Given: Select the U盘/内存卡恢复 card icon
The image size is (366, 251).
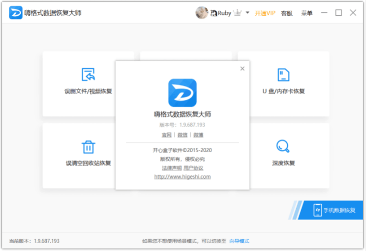Looking at the screenshot, I should pos(283,75).
